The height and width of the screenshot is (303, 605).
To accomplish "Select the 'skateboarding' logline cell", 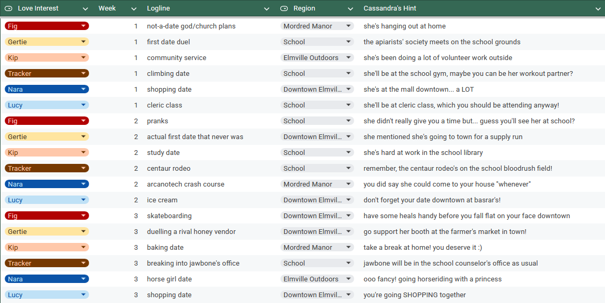I will pos(169,216).
